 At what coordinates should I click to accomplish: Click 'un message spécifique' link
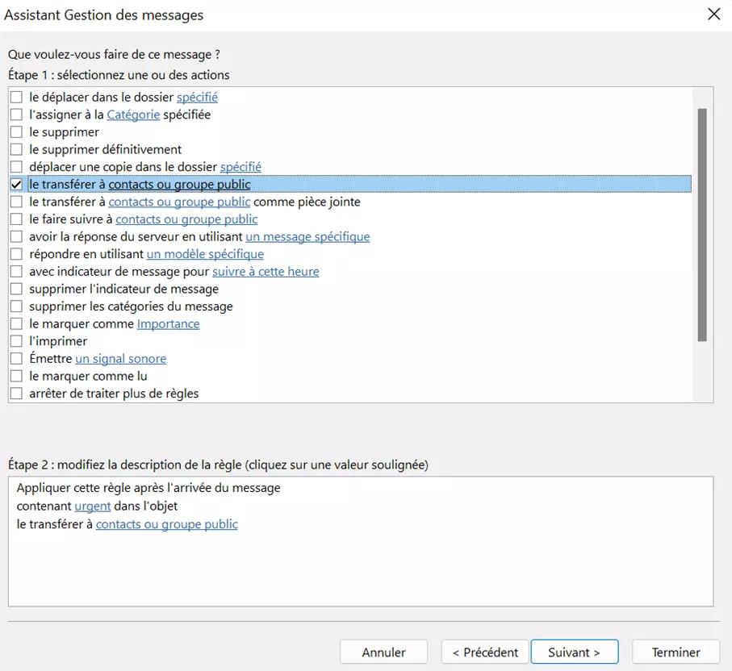[307, 236]
